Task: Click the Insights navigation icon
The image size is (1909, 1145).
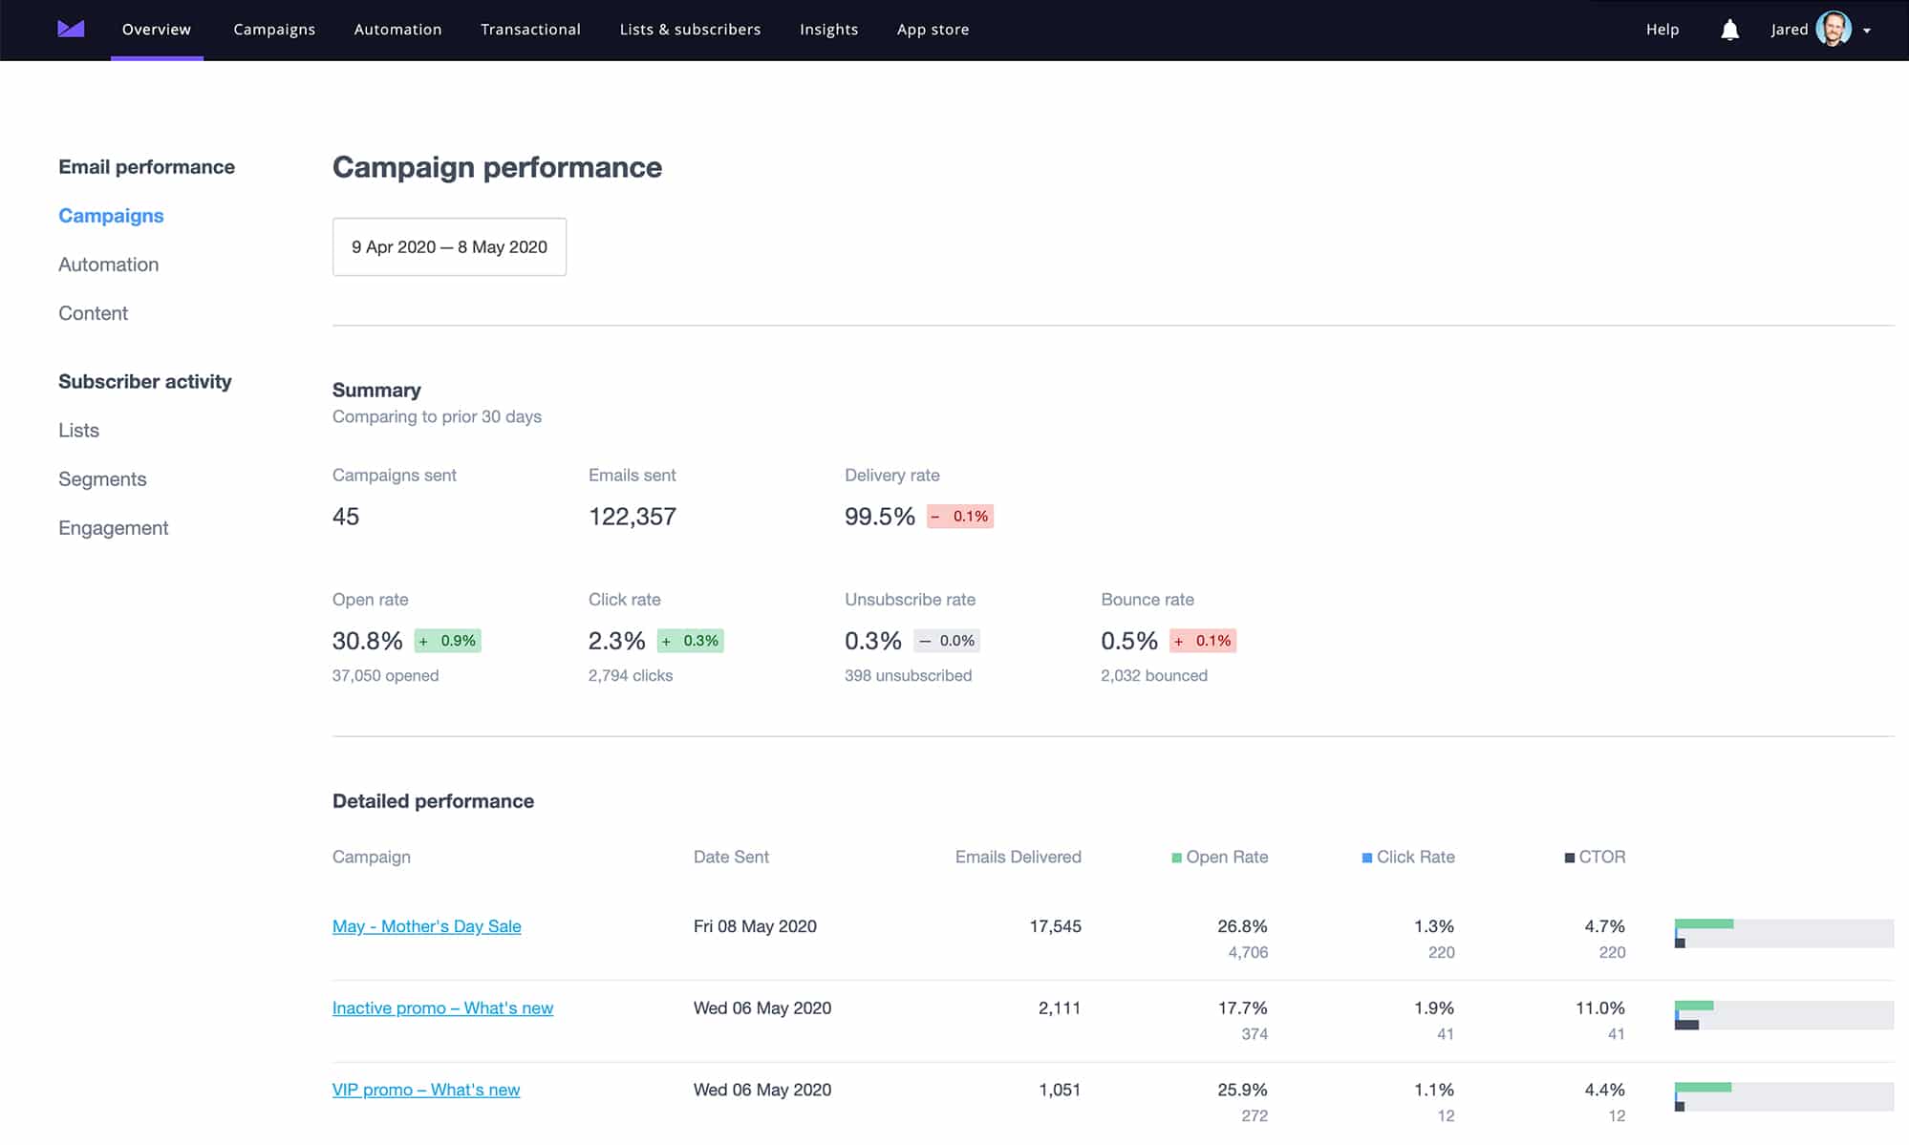Action: click(x=829, y=30)
